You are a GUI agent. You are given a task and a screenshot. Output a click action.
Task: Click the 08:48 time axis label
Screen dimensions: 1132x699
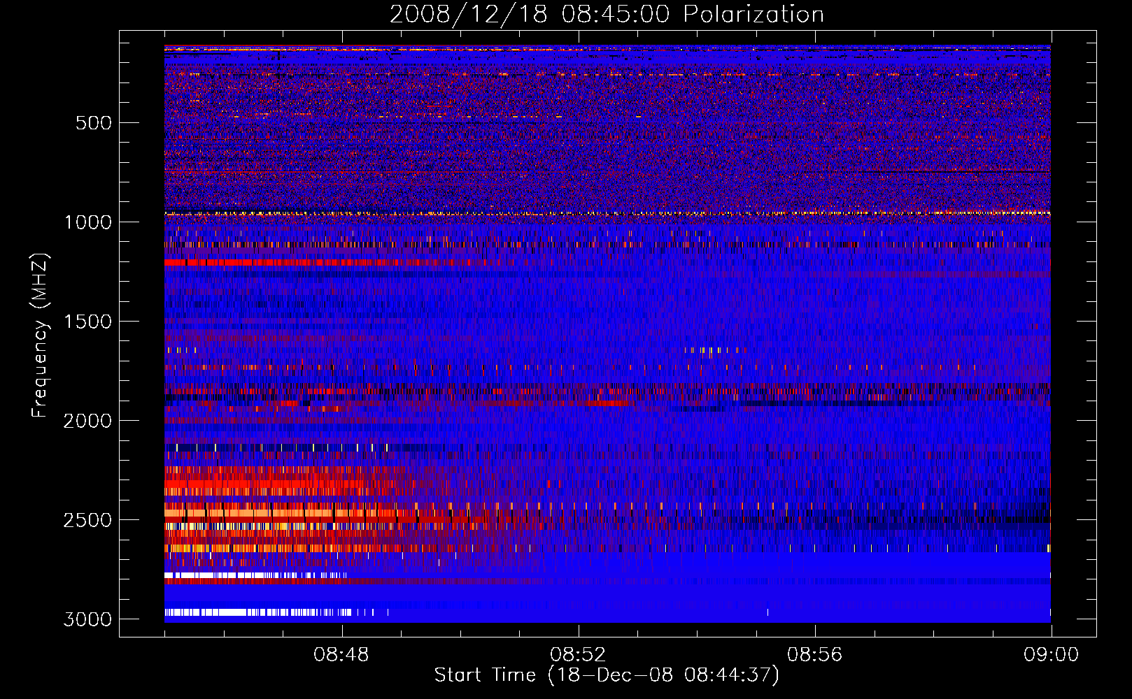tap(341, 655)
